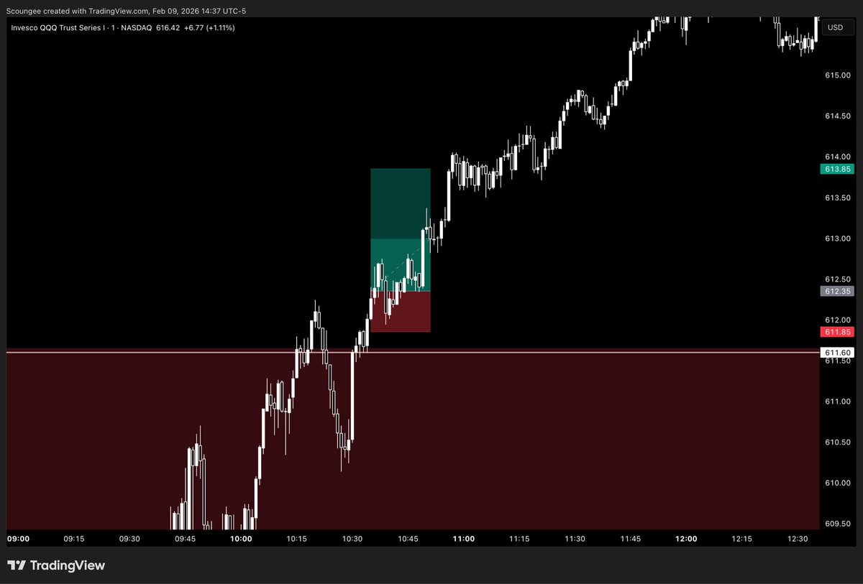
Task: Select the red stop-loss zone of long position
Action: pyautogui.click(x=401, y=312)
